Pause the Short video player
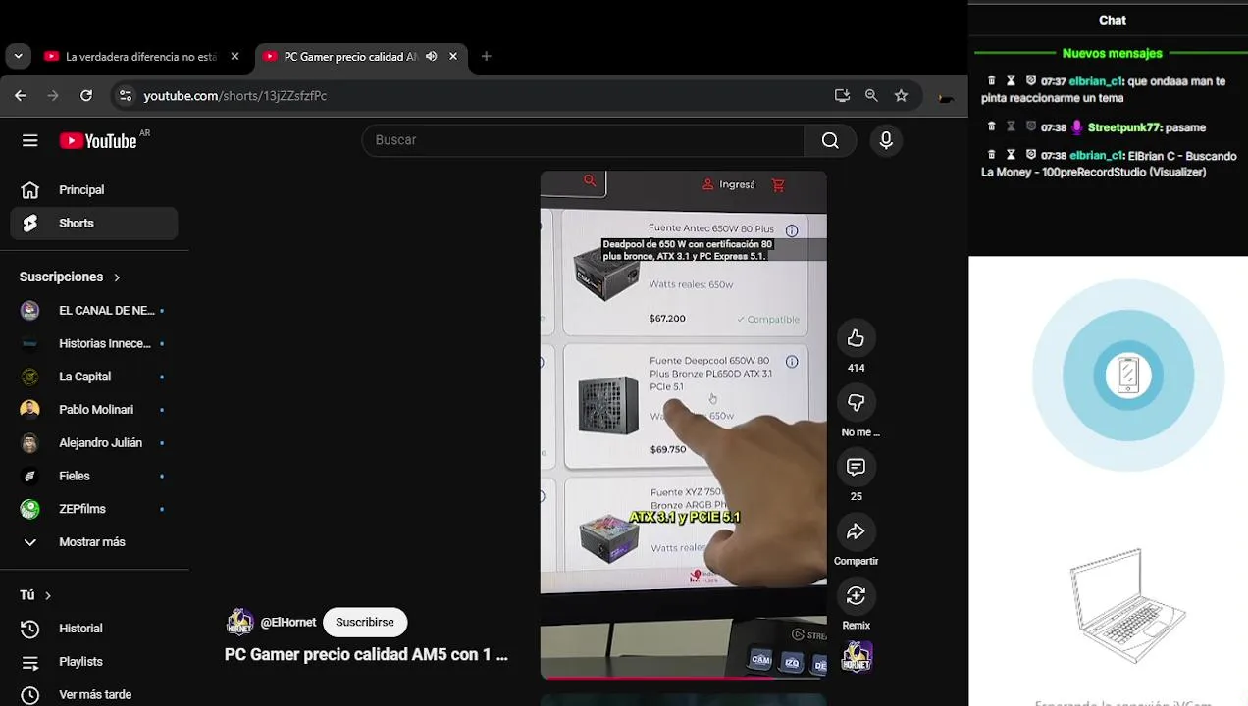The height and width of the screenshot is (706, 1248). pyautogui.click(x=683, y=425)
